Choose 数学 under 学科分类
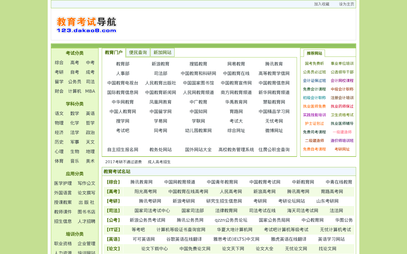This screenshot has height=254, width=407. pyautogui.click(x=75, y=114)
